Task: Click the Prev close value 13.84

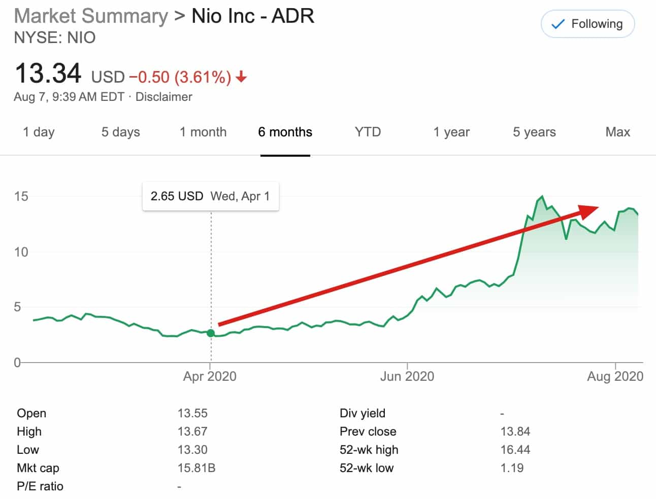Action: point(514,431)
